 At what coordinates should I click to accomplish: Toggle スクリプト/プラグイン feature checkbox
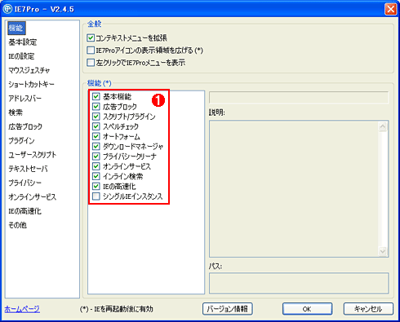coord(96,117)
